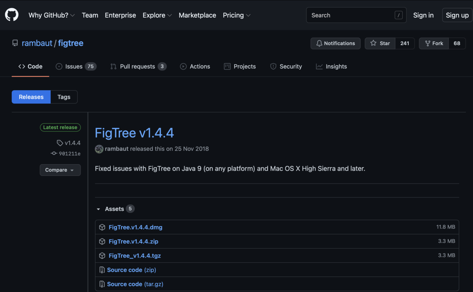
Task: Open the rambaut owner link
Action: (37, 43)
